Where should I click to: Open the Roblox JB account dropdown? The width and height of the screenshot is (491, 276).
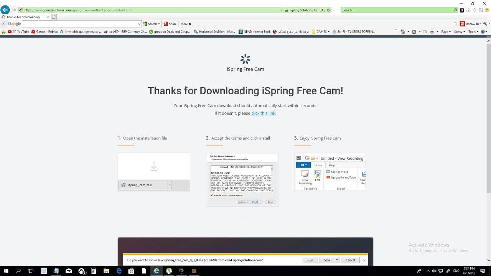471,24
